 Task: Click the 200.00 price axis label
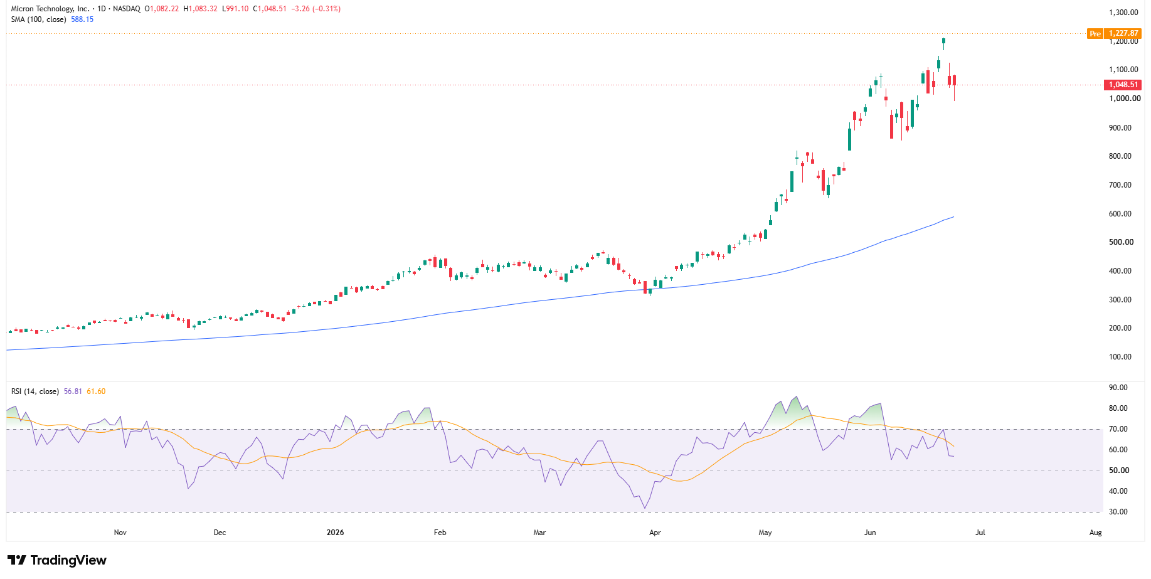(1120, 328)
